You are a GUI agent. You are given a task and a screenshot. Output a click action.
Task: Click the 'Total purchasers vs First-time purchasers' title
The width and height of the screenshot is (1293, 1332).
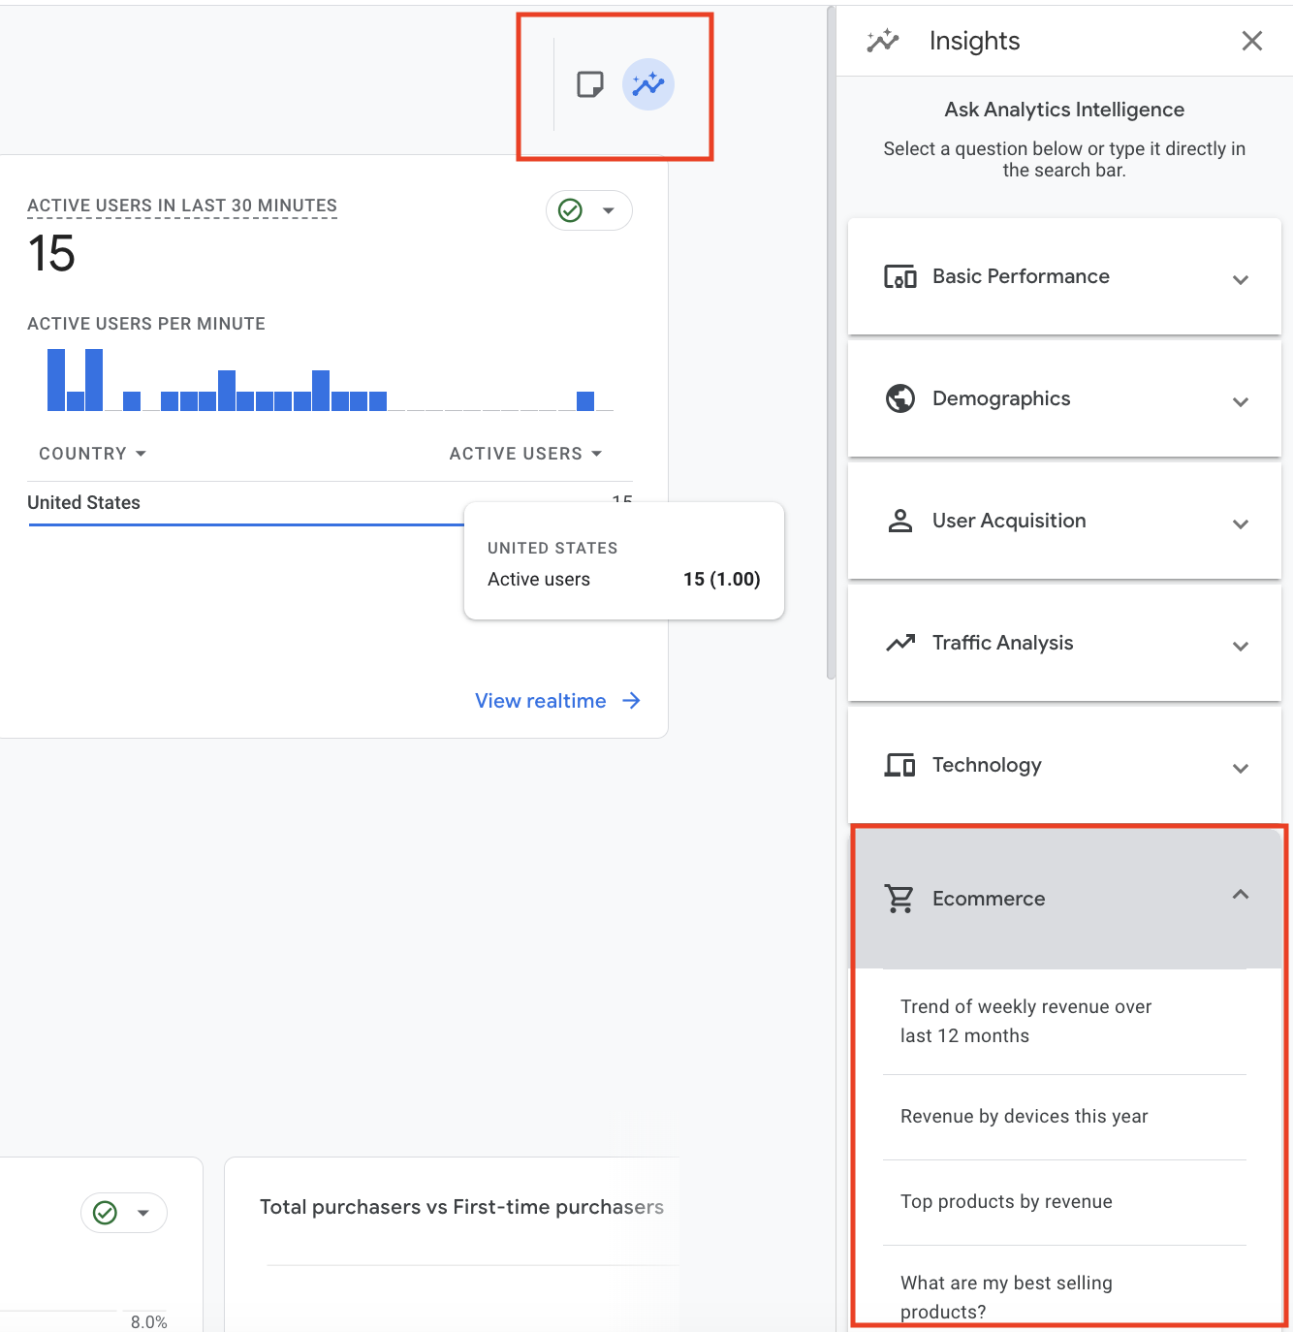[461, 1207]
